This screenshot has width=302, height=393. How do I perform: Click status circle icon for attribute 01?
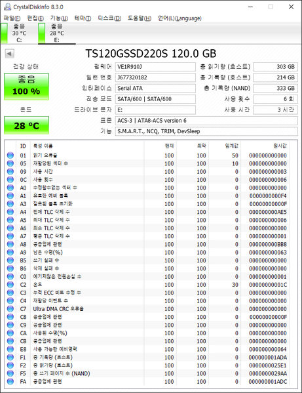pos(10,155)
